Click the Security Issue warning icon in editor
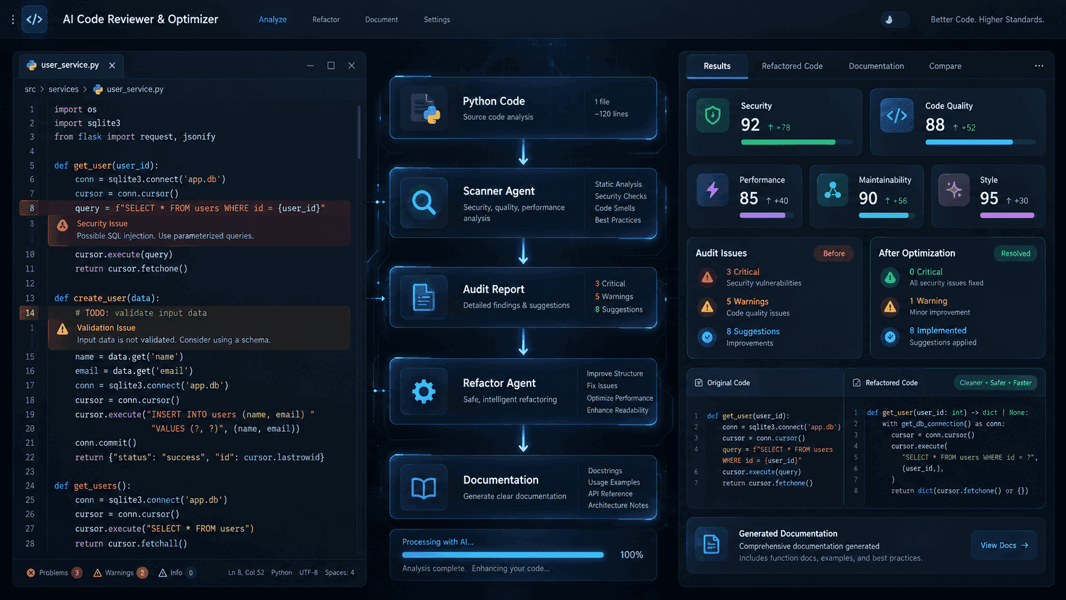Viewport: 1066px width, 600px height. [x=62, y=225]
